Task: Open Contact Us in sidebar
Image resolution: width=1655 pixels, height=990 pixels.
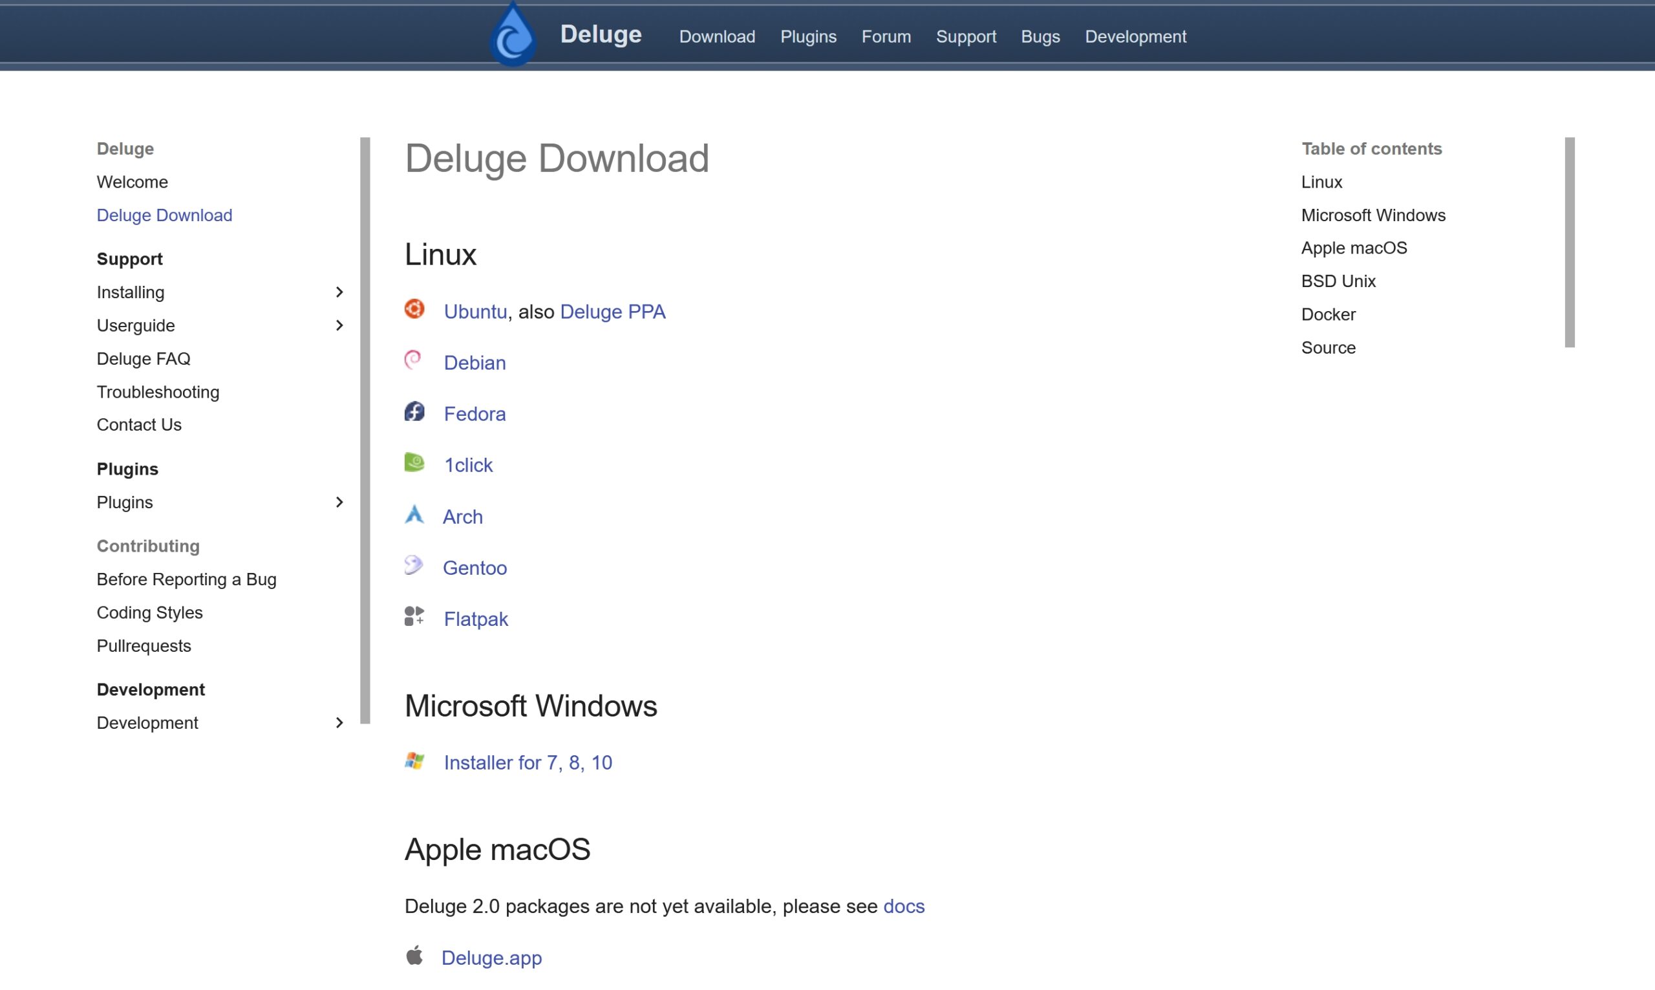Action: (x=139, y=425)
